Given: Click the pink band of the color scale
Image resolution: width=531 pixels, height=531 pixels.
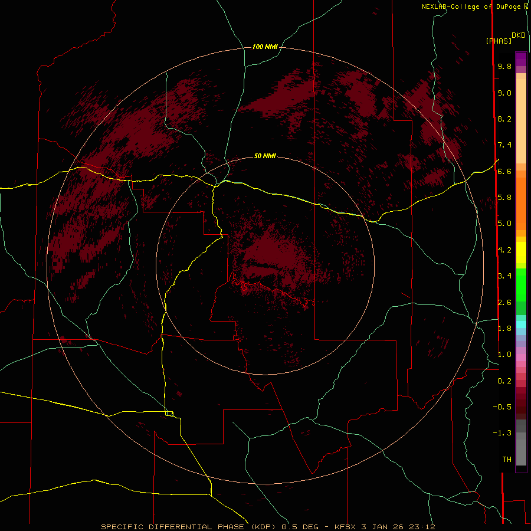Looking at the screenshot, I should tap(521, 358).
